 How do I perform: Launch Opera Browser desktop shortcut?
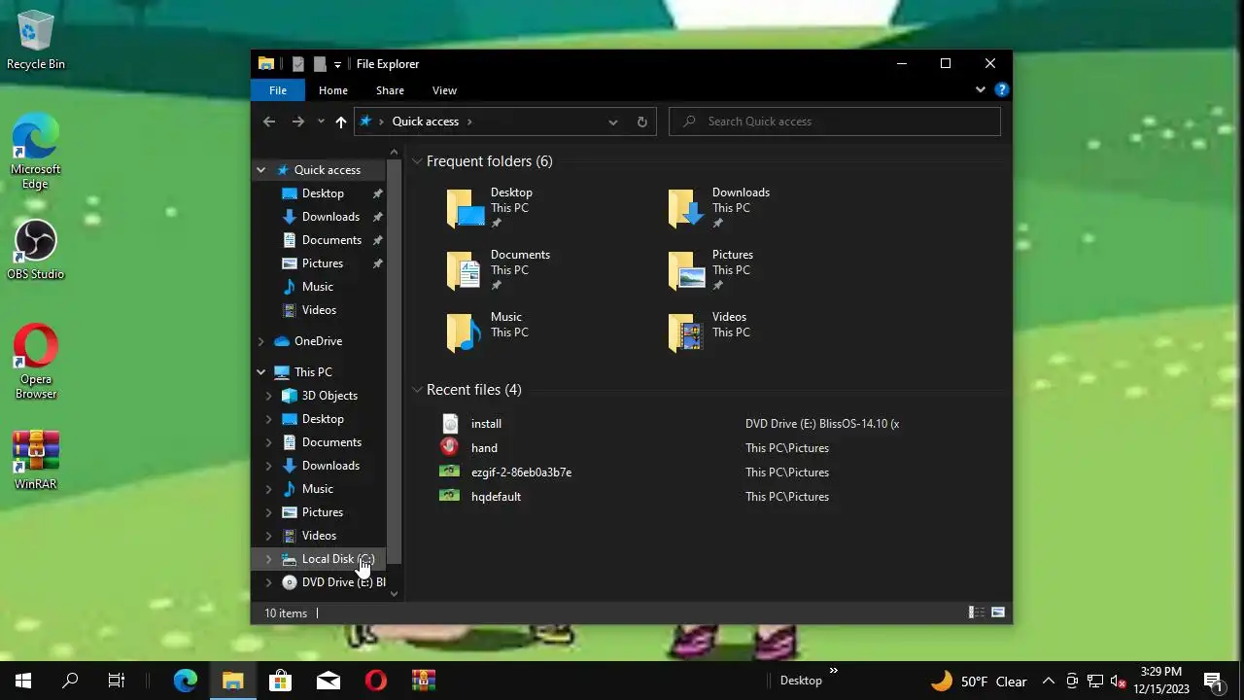(36, 362)
